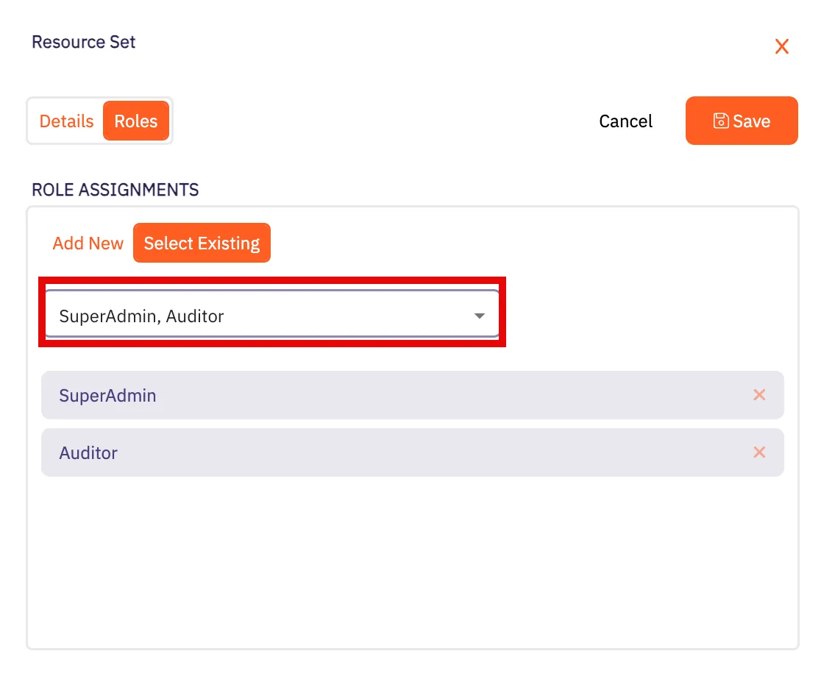Click Cancel to discard changes

click(625, 121)
